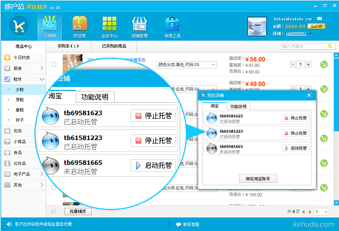Close the 我的店铺 dialog

pyautogui.click(x=309, y=95)
